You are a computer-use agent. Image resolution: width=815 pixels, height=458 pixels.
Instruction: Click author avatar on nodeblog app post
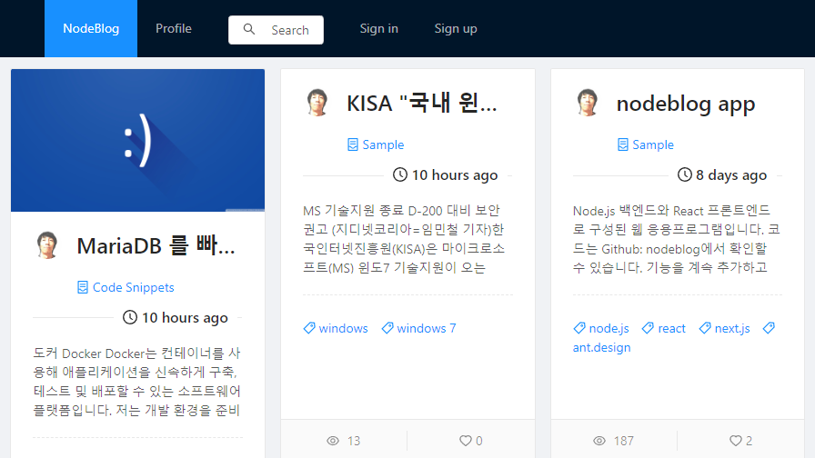[588, 103]
